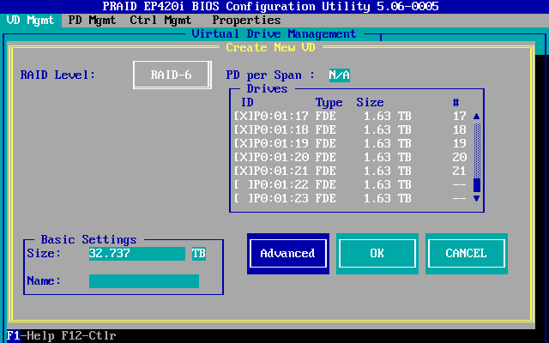Click the Create New VD title
The width and height of the screenshot is (549, 343).
click(x=271, y=47)
